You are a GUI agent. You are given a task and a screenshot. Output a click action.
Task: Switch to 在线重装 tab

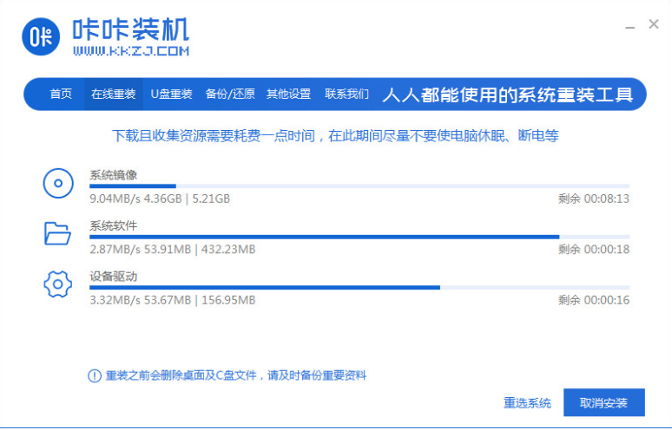click(113, 94)
